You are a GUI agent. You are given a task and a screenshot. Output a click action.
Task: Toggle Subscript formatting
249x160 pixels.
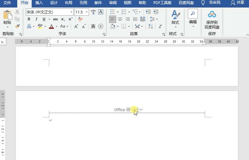63,19
